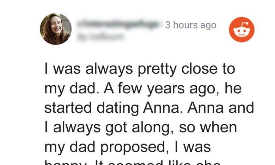
Task: Click the line "I was always pretty close to"
Action: pyautogui.click(x=139, y=69)
